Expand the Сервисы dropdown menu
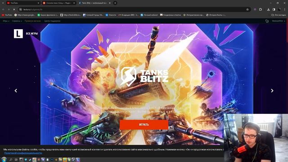The height and width of the screenshot is (162, 288). coord(17,21)
